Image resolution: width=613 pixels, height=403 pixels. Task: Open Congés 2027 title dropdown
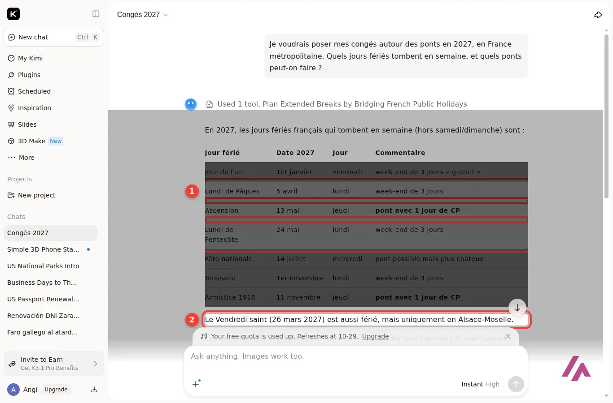click(x=142, y=15)
